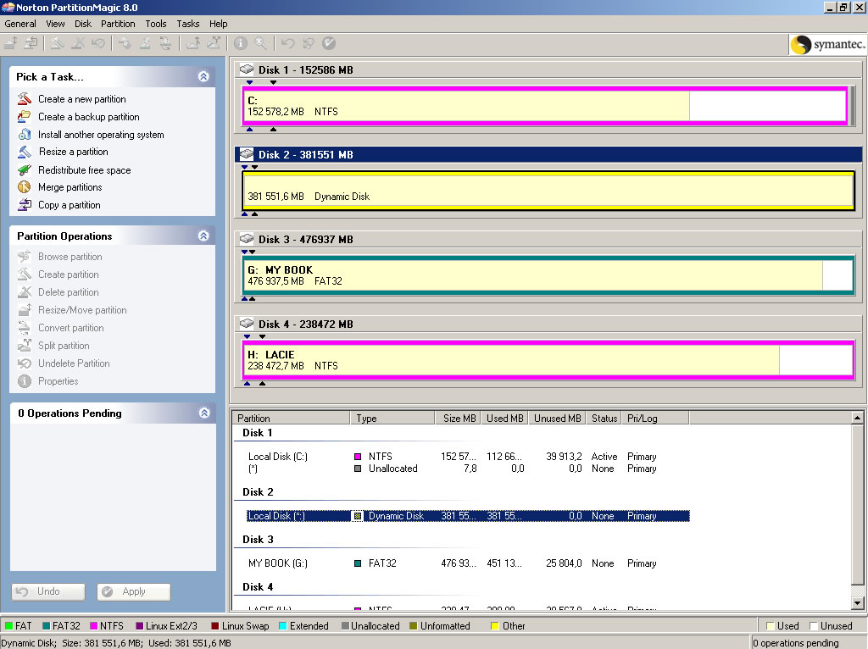
Task: Click the Create partition toolbar icon
Action: (58, 42)
